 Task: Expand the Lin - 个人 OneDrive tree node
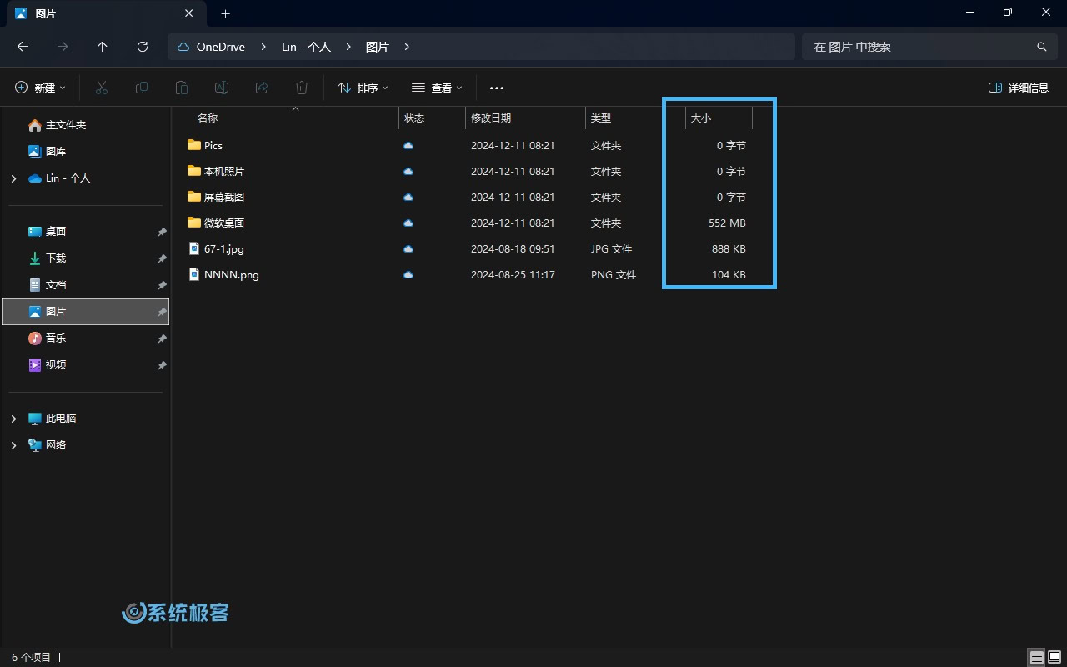coord(13,178)
